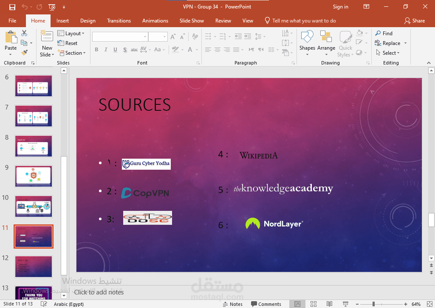Open the font size combo box
Viewport: 435px width, 308px height.
click(158, 36)
